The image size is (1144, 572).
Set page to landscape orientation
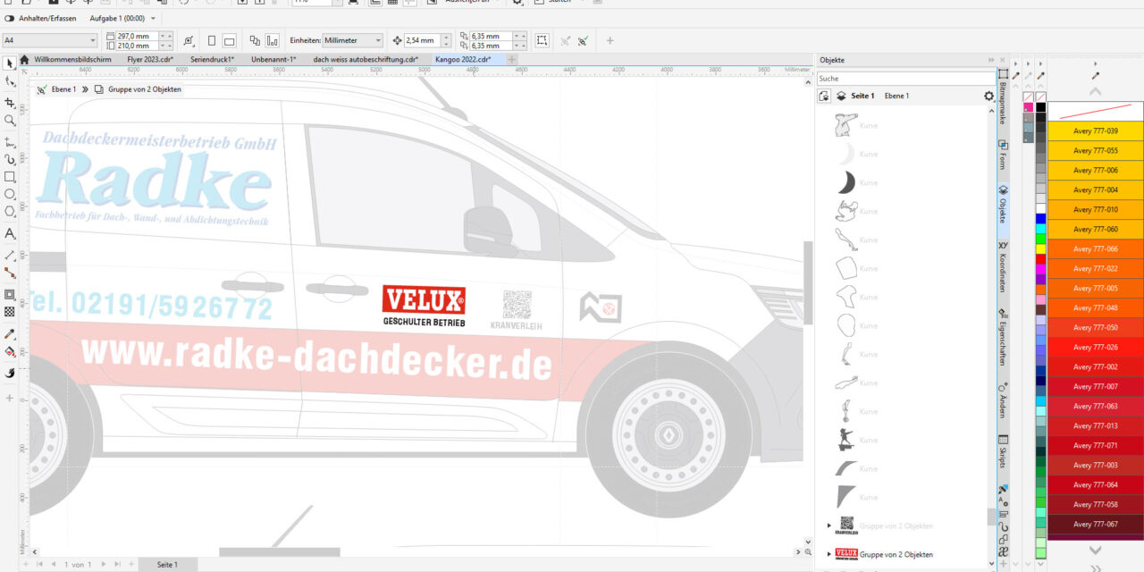[x=229, y=40]
